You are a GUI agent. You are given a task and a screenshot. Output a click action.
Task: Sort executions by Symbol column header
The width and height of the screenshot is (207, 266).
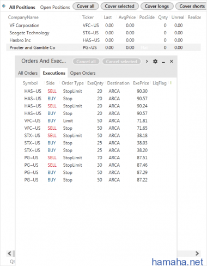tap(30, 83)
